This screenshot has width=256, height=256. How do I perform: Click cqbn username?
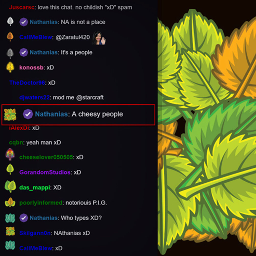(16, 143)
